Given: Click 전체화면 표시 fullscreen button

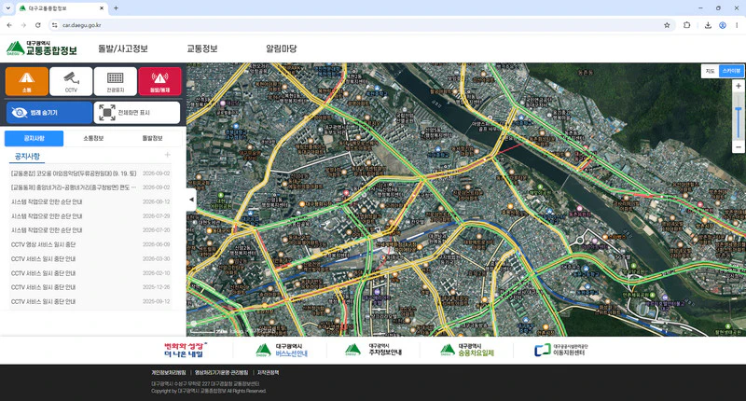Looking at the screenshot, I should pos(137,112).
